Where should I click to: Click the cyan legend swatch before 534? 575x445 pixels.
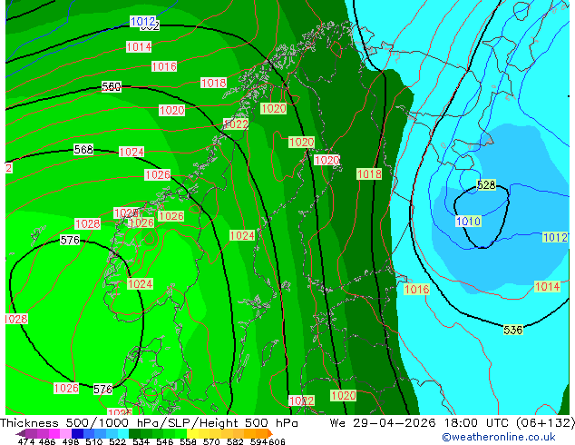(123, 433)
